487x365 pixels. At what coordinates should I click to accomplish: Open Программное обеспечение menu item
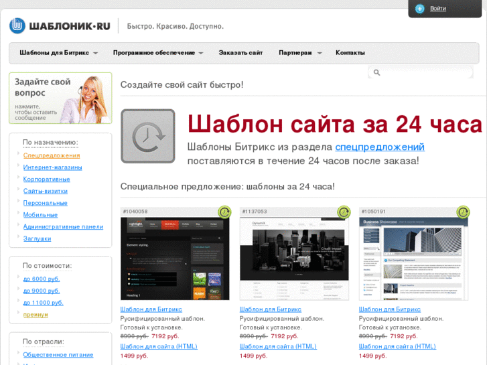click(154, 53)
